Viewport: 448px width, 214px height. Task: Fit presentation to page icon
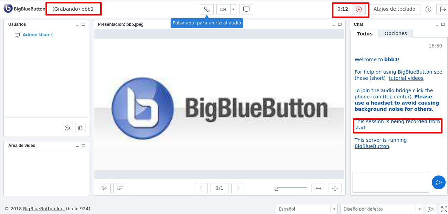pos(335,188)
